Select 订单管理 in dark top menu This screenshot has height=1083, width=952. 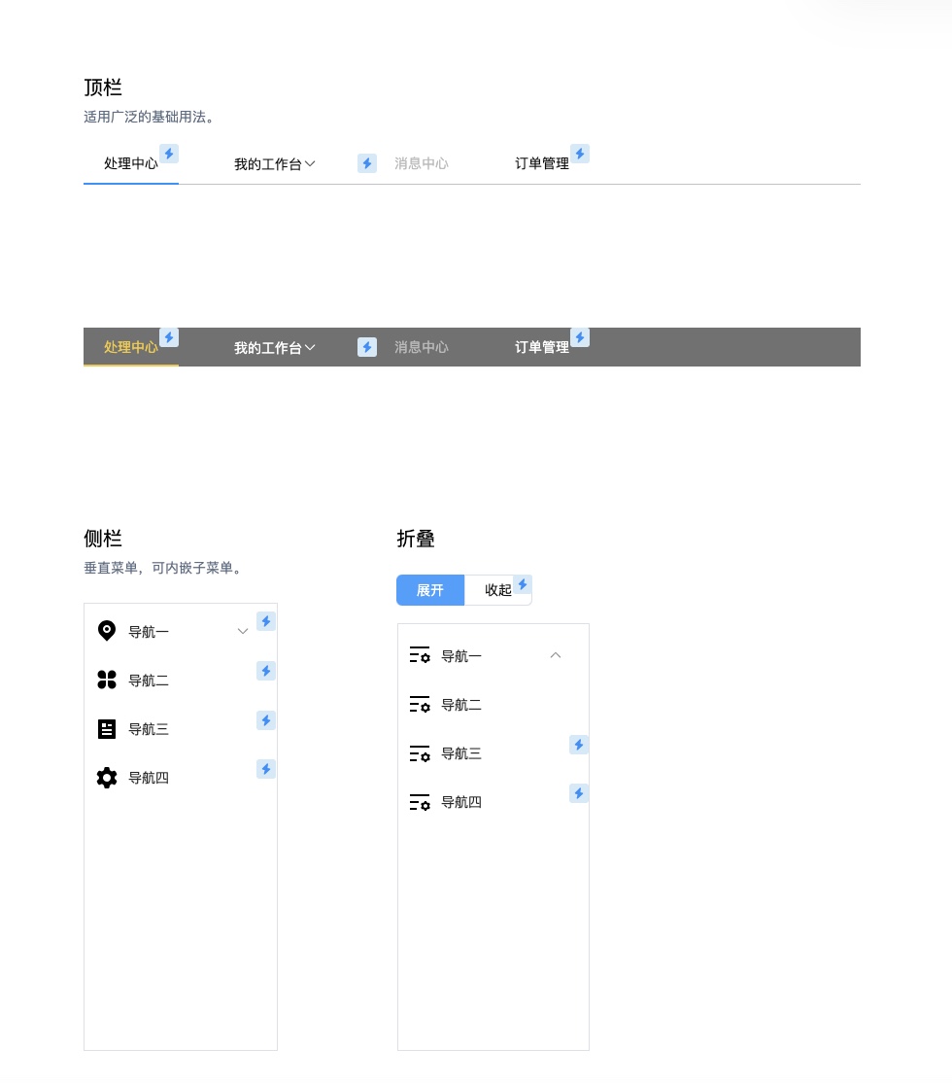(x=542, y=347)
